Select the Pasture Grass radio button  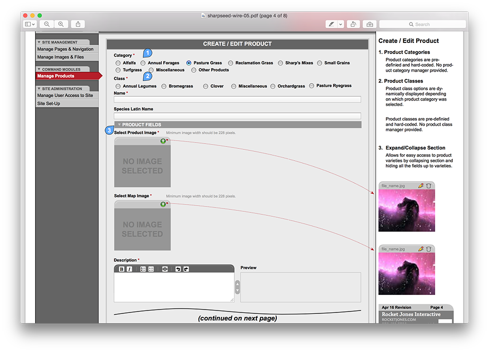click(189, 63)
